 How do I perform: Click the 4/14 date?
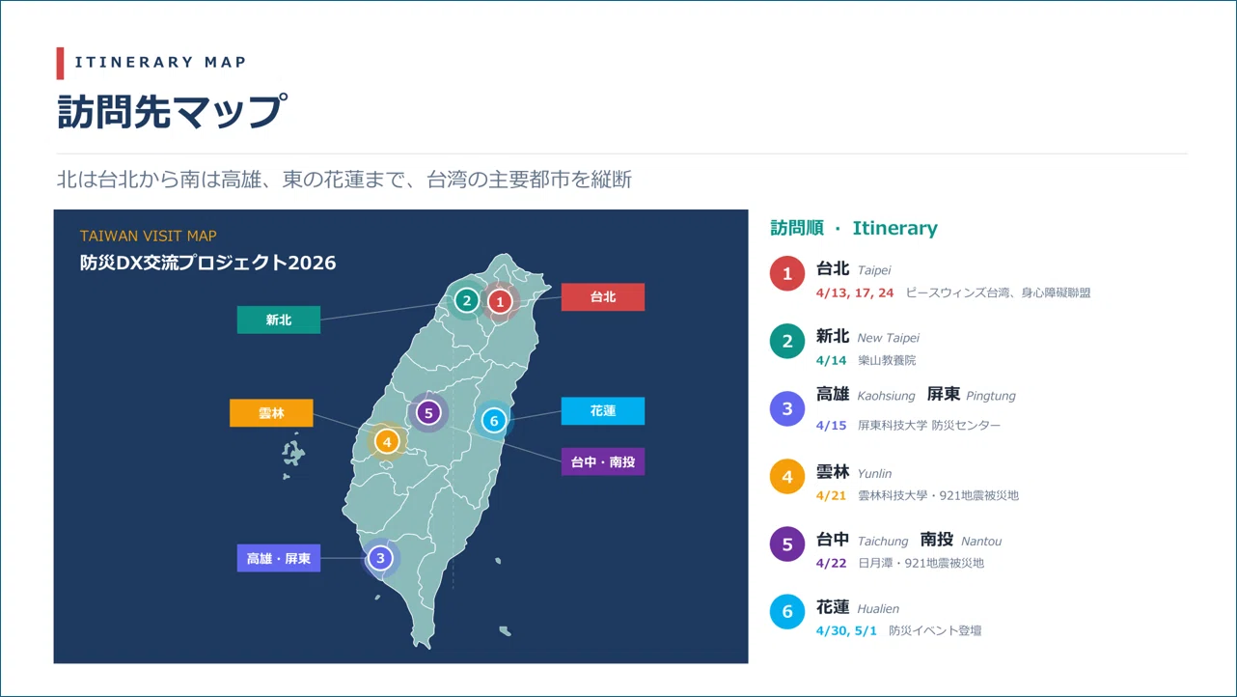pos(831,360)
